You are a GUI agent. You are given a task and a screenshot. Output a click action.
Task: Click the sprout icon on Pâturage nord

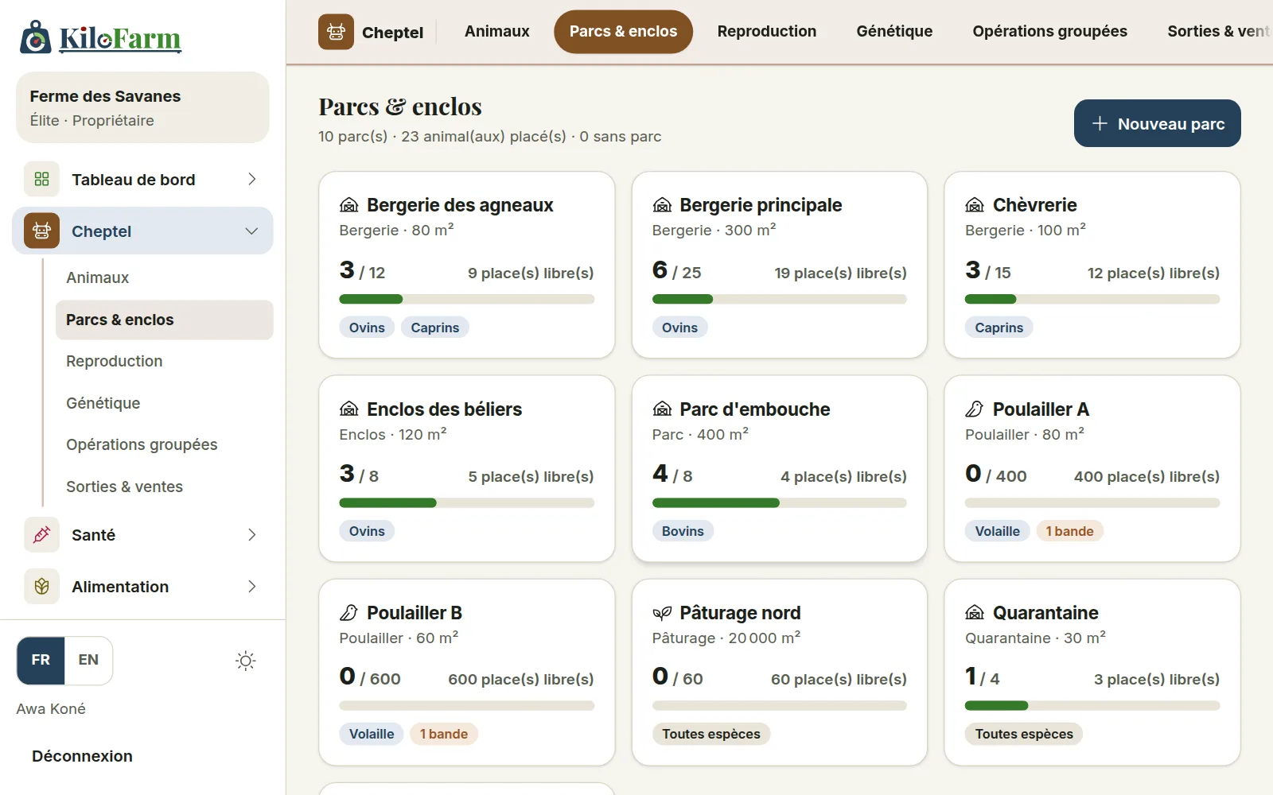pyautogui.click(x=662, y=612)
